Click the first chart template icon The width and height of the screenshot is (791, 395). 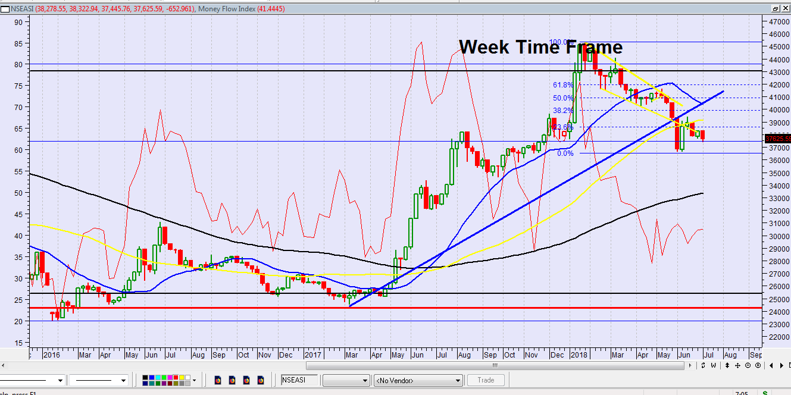pyautogui.click(x=217, y=380)
